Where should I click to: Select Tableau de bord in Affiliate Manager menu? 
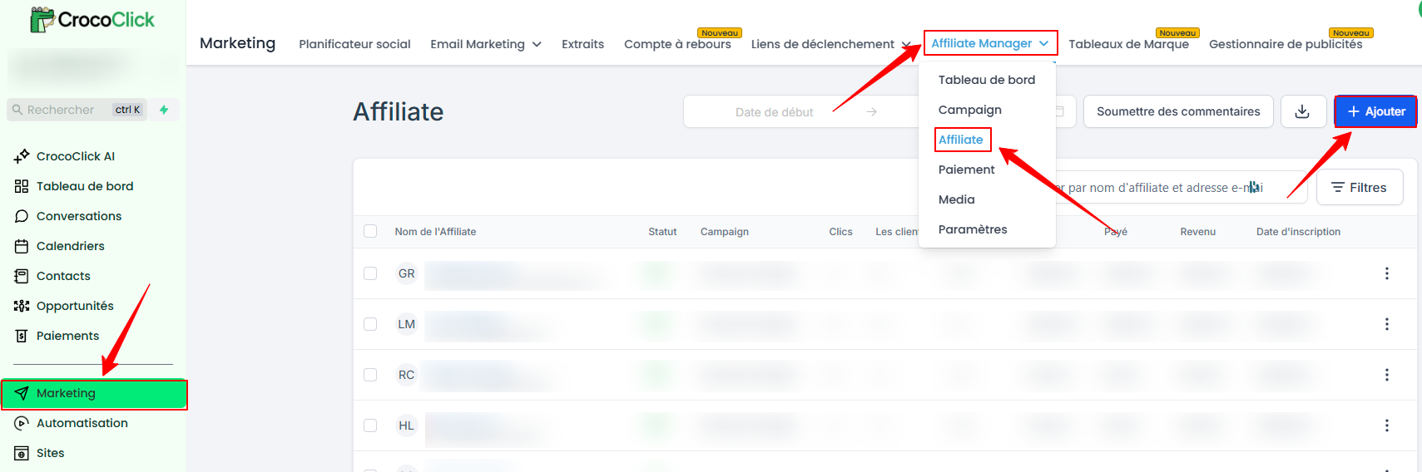(987, 80)
